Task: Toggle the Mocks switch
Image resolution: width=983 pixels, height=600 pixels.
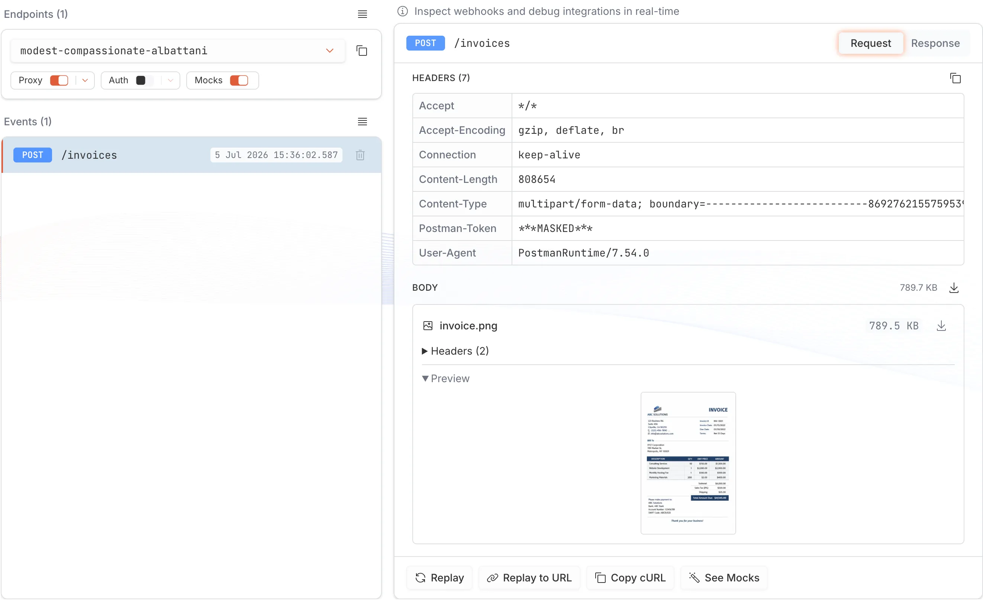Action: [x=239, y=81]
